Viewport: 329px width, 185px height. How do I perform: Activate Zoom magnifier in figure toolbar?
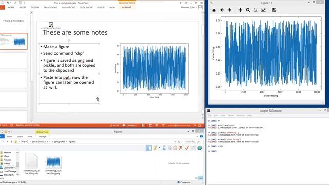(x=248, y=10)
